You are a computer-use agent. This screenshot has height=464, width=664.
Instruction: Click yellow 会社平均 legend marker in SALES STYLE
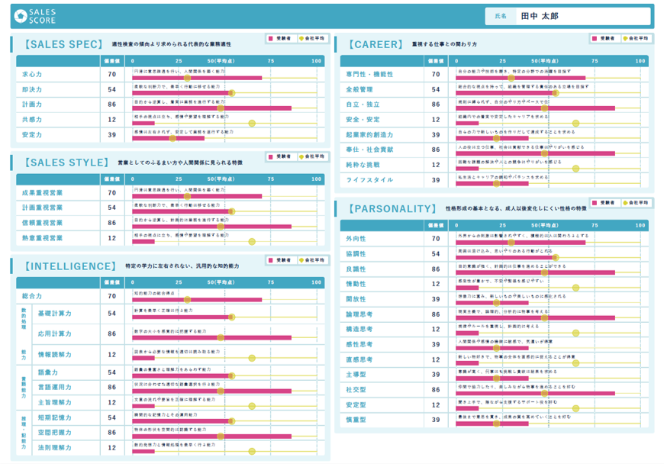tap(301, 156)
